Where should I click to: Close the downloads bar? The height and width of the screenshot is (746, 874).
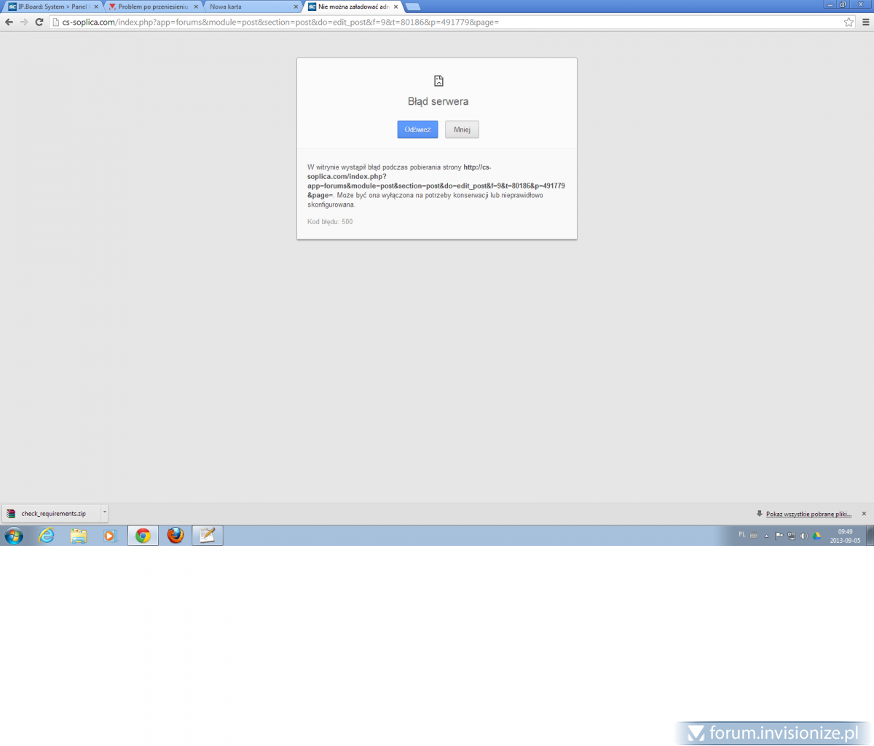coord(865,514)
